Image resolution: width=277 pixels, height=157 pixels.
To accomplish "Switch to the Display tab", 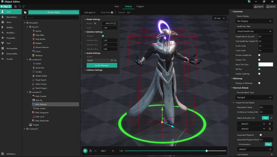I will tap(128, 7).
